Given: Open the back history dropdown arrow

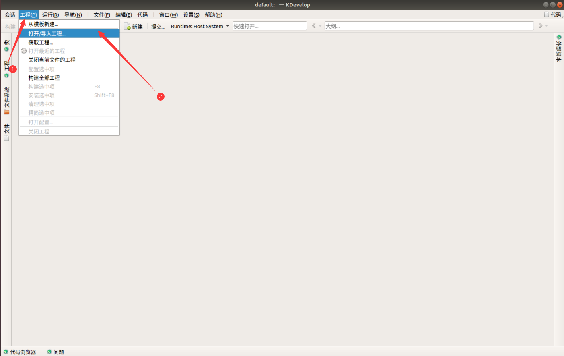Looking at the screenshot, I should tap(320, 26).
